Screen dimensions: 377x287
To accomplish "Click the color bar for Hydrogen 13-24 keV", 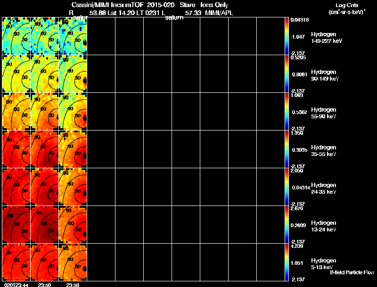I will 287,224.
